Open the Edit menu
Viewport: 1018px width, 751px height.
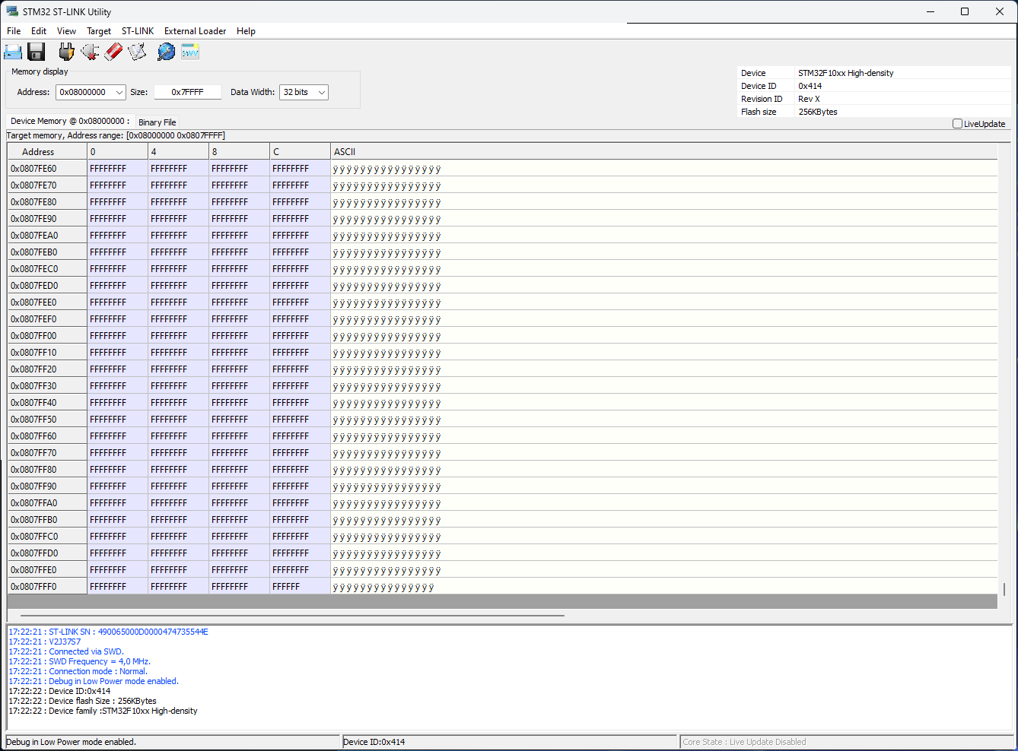click(39, 31)
